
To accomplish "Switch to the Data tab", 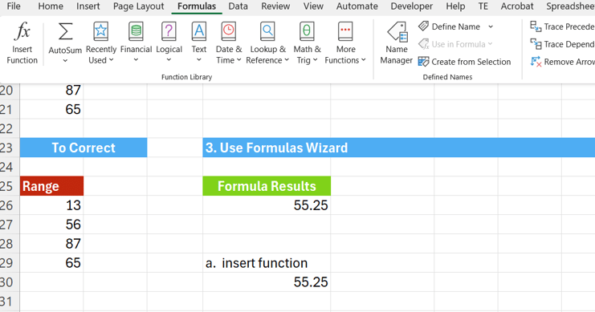I will [238, 6].
